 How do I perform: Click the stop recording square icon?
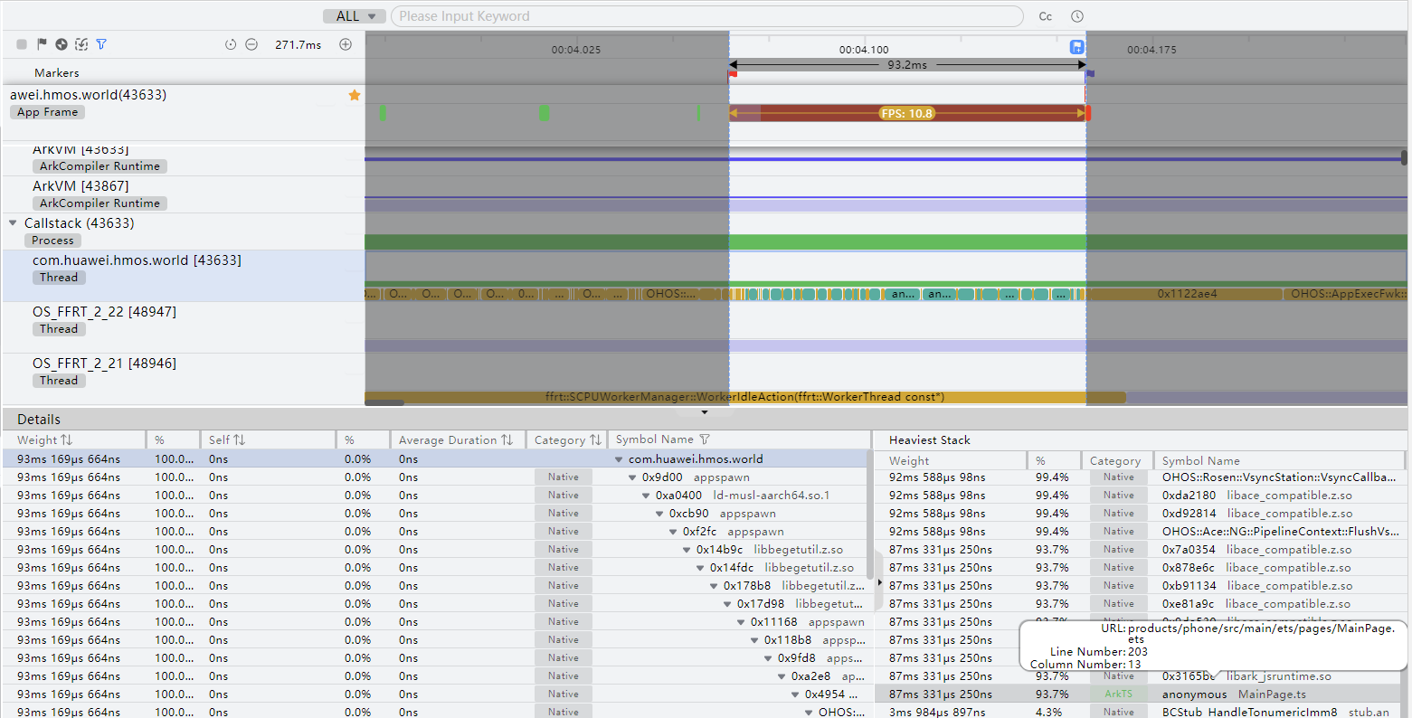(22, 44)
